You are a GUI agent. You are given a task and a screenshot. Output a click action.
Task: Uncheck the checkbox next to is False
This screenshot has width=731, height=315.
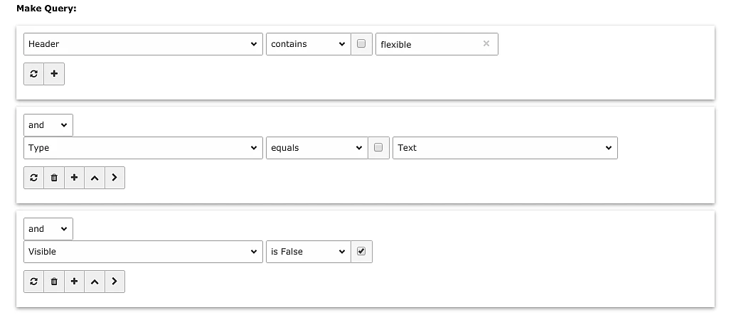pyautogui.click(x=361, y=252)
